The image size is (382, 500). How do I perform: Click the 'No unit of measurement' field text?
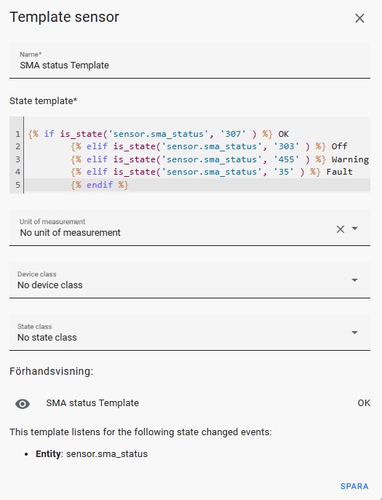click(70, 233)
